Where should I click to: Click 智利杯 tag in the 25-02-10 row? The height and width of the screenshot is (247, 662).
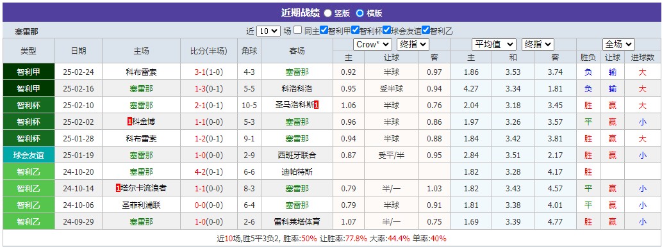[29, 106]
